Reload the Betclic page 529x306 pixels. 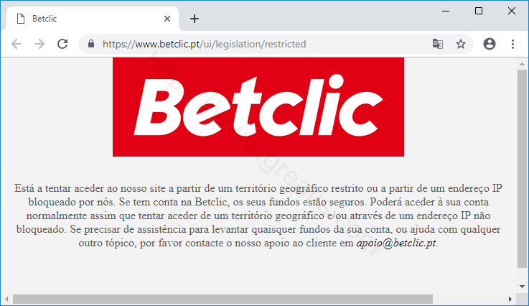(x=62, y=44)
